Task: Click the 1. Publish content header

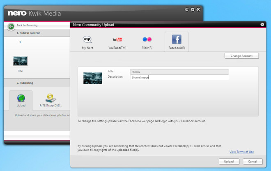Action: pos(28,33)
